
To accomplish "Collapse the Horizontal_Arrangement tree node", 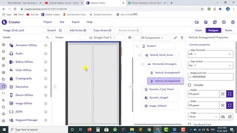I will (x=142, y=64).
